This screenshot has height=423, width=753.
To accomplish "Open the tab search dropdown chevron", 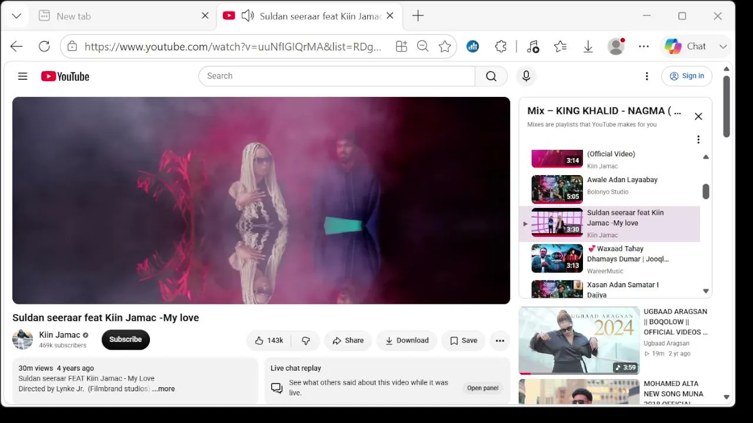I will [16, 16].
